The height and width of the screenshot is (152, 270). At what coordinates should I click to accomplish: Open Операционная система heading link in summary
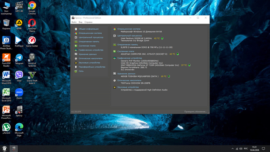129,29
